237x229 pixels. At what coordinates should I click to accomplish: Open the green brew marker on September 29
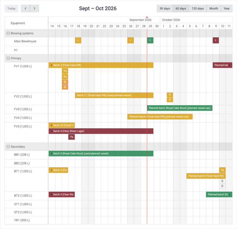tap(150, 40)
